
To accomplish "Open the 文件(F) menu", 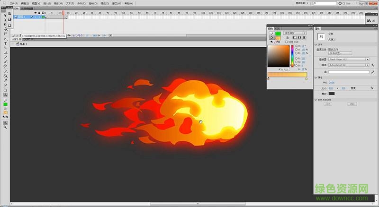I will pyautogui.click(x=13, y=3).
